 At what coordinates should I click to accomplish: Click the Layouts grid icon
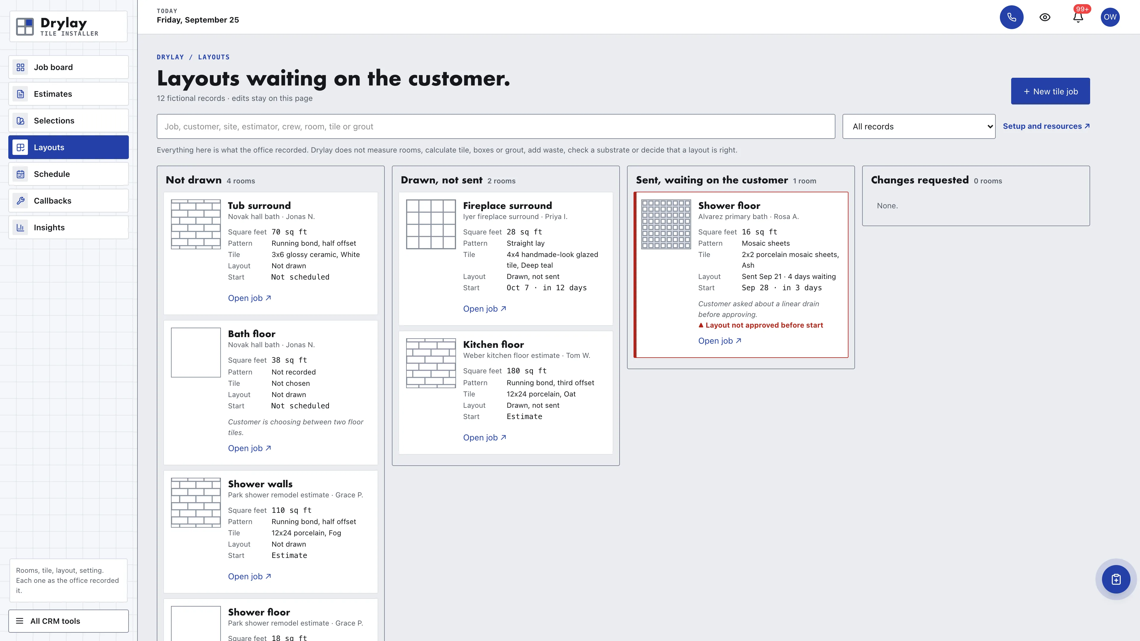tap(20, 147)
